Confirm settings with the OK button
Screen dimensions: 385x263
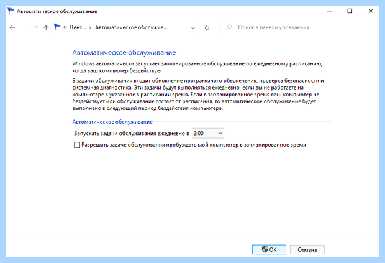[269, 249]
